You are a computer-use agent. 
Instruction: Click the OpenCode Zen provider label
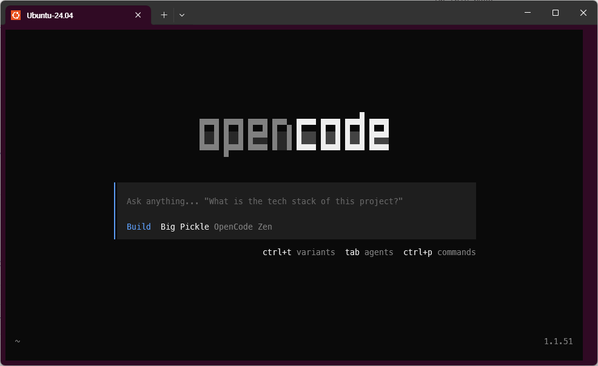point(243,227)
